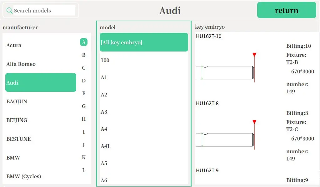Jump to letter B in alphabet index
Viewport: 320px width, 187px height.
(84, 55)
